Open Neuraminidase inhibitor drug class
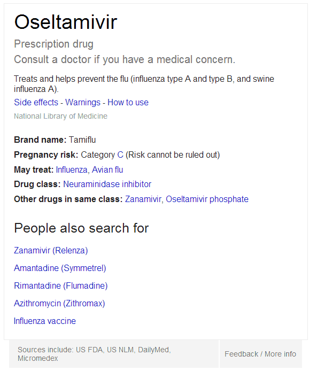The width and height of the screenshot is (317, 371). pos(107,184)
